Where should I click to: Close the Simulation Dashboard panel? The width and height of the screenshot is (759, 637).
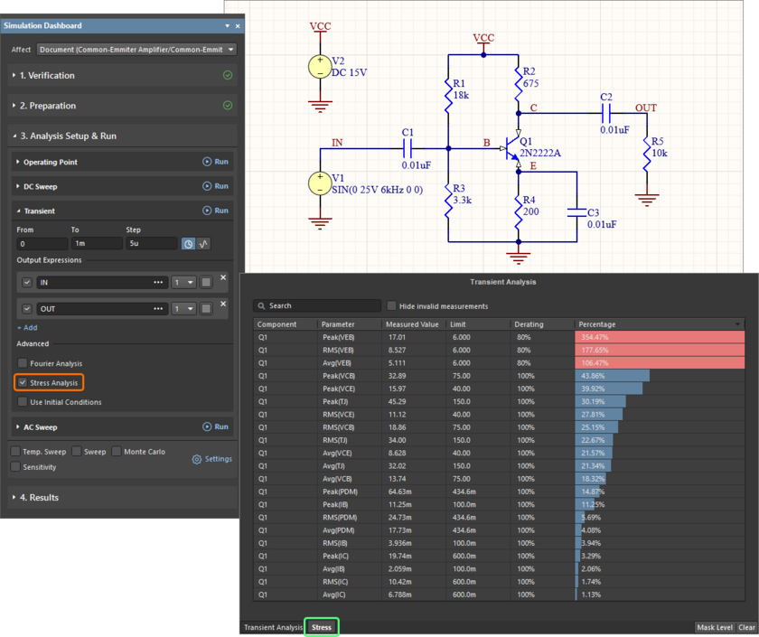click(238, 26)
